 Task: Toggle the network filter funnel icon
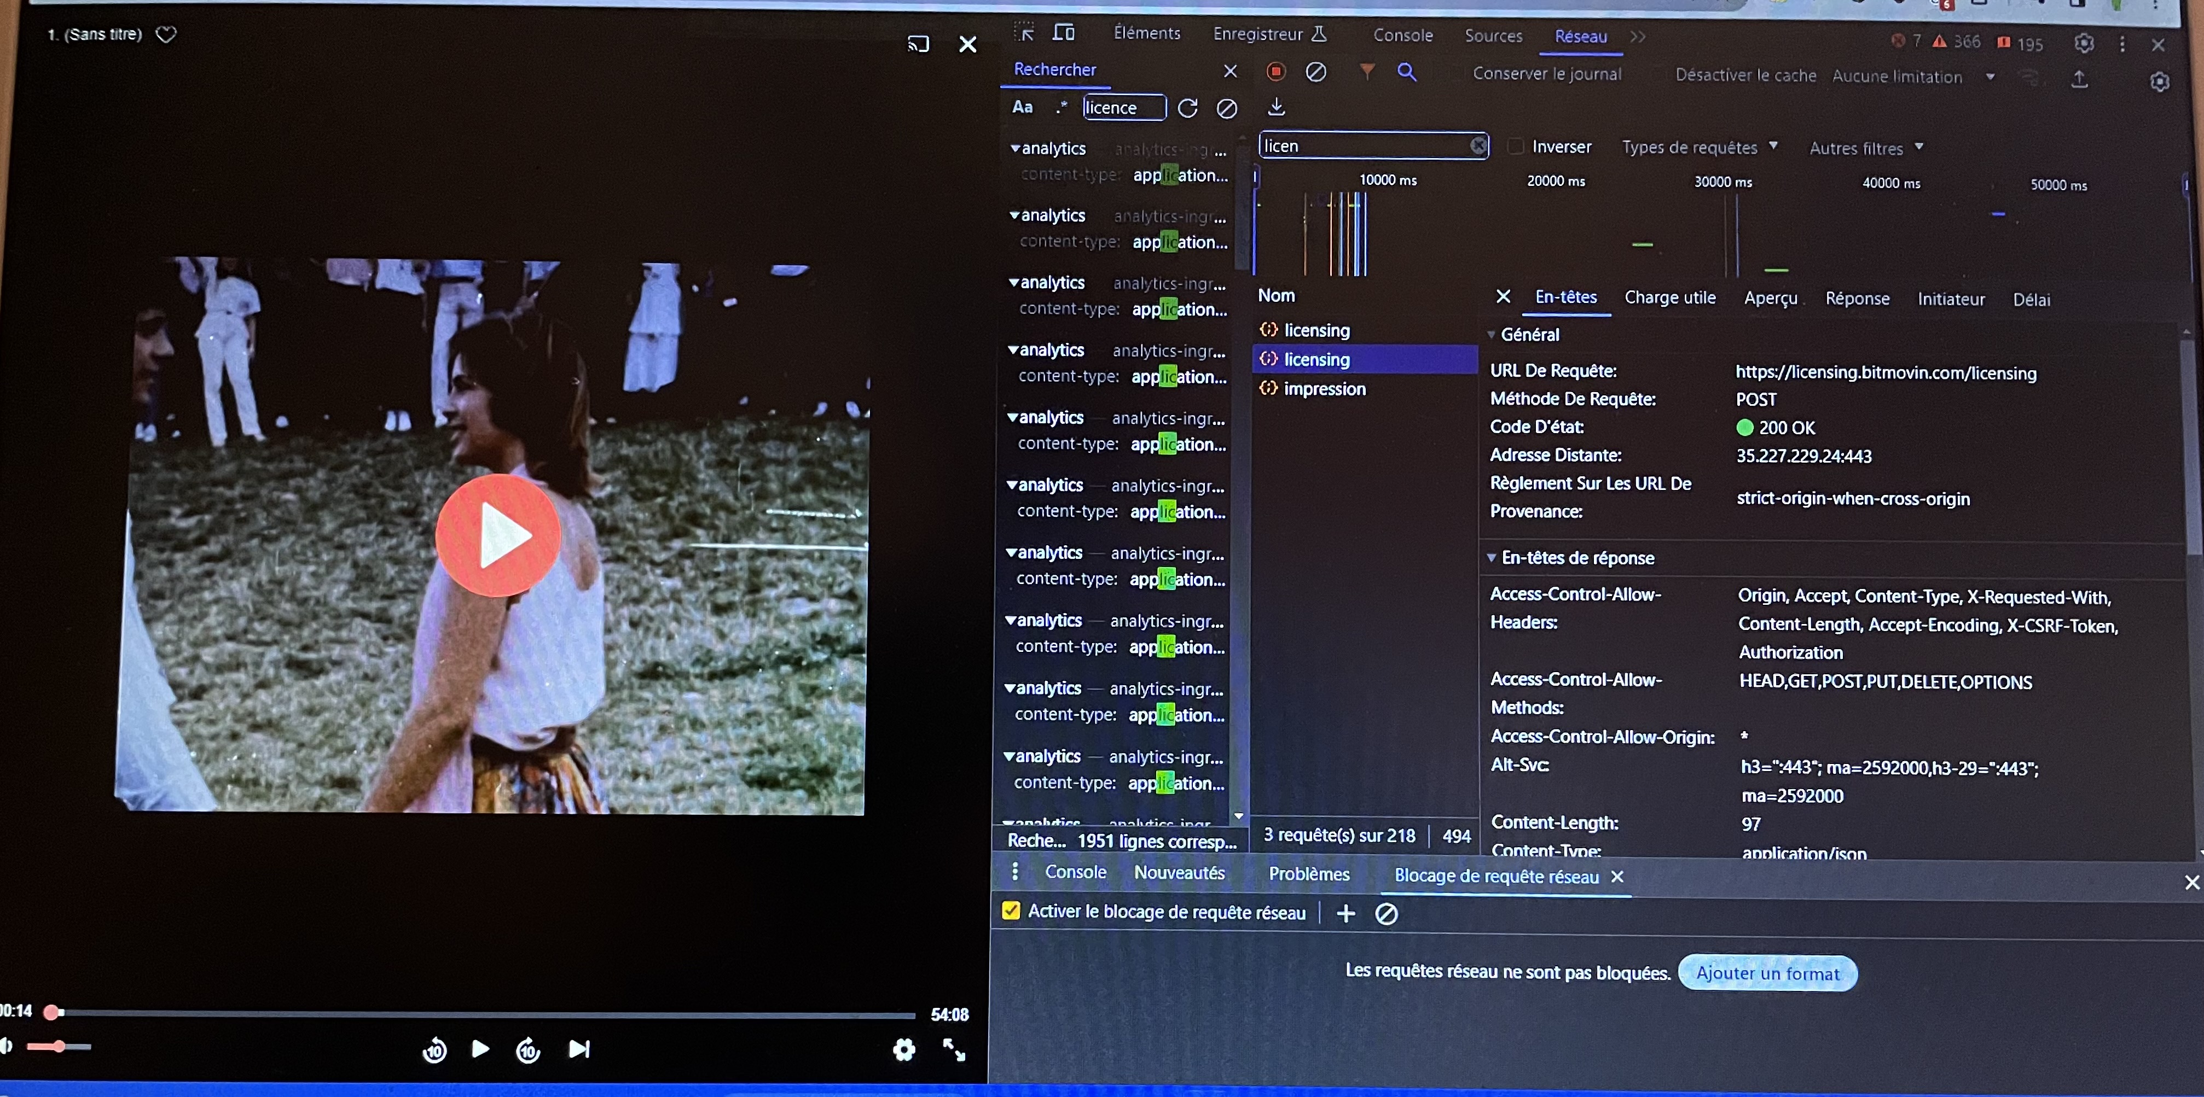pyautogui.click(x=1366, y=72)
